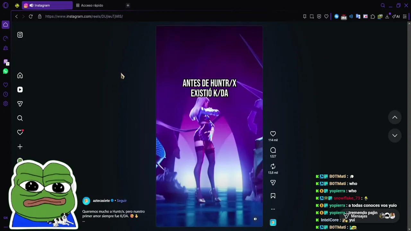Open the extension showing badge 284
The height and width of the screenshot is (231, 411).
pyautogui.click(x=344, y=17)
